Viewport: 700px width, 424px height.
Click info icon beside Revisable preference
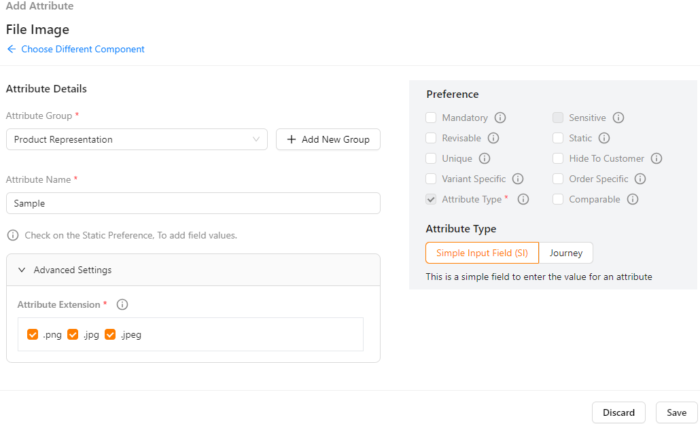pyautogui.click(x=493, y=138)
